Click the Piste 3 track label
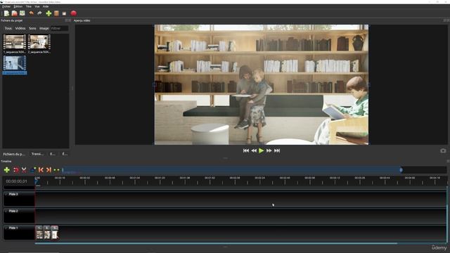Viewport: 450px width, 253px height. click(13, 194)
